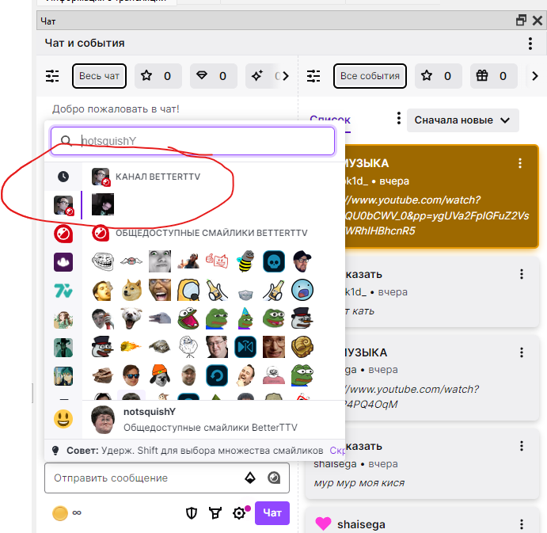
Task: Click 'Скр' hide-tip link
Action: (337, 451)
